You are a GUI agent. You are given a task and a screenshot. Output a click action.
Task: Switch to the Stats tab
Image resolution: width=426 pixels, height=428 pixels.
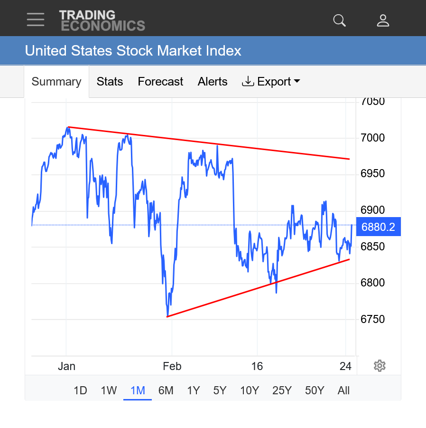coord(110,82)
